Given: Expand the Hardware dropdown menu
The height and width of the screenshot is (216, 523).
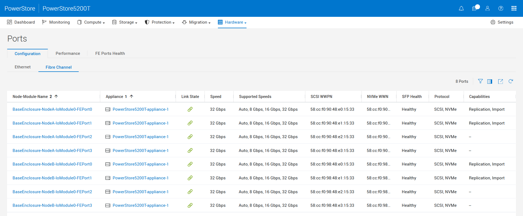Looking at the screenshot, I should 232,22.
